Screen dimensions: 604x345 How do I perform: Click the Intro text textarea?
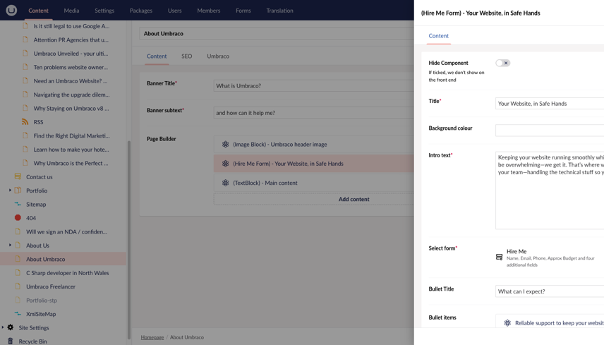click(x=550, y=190)
